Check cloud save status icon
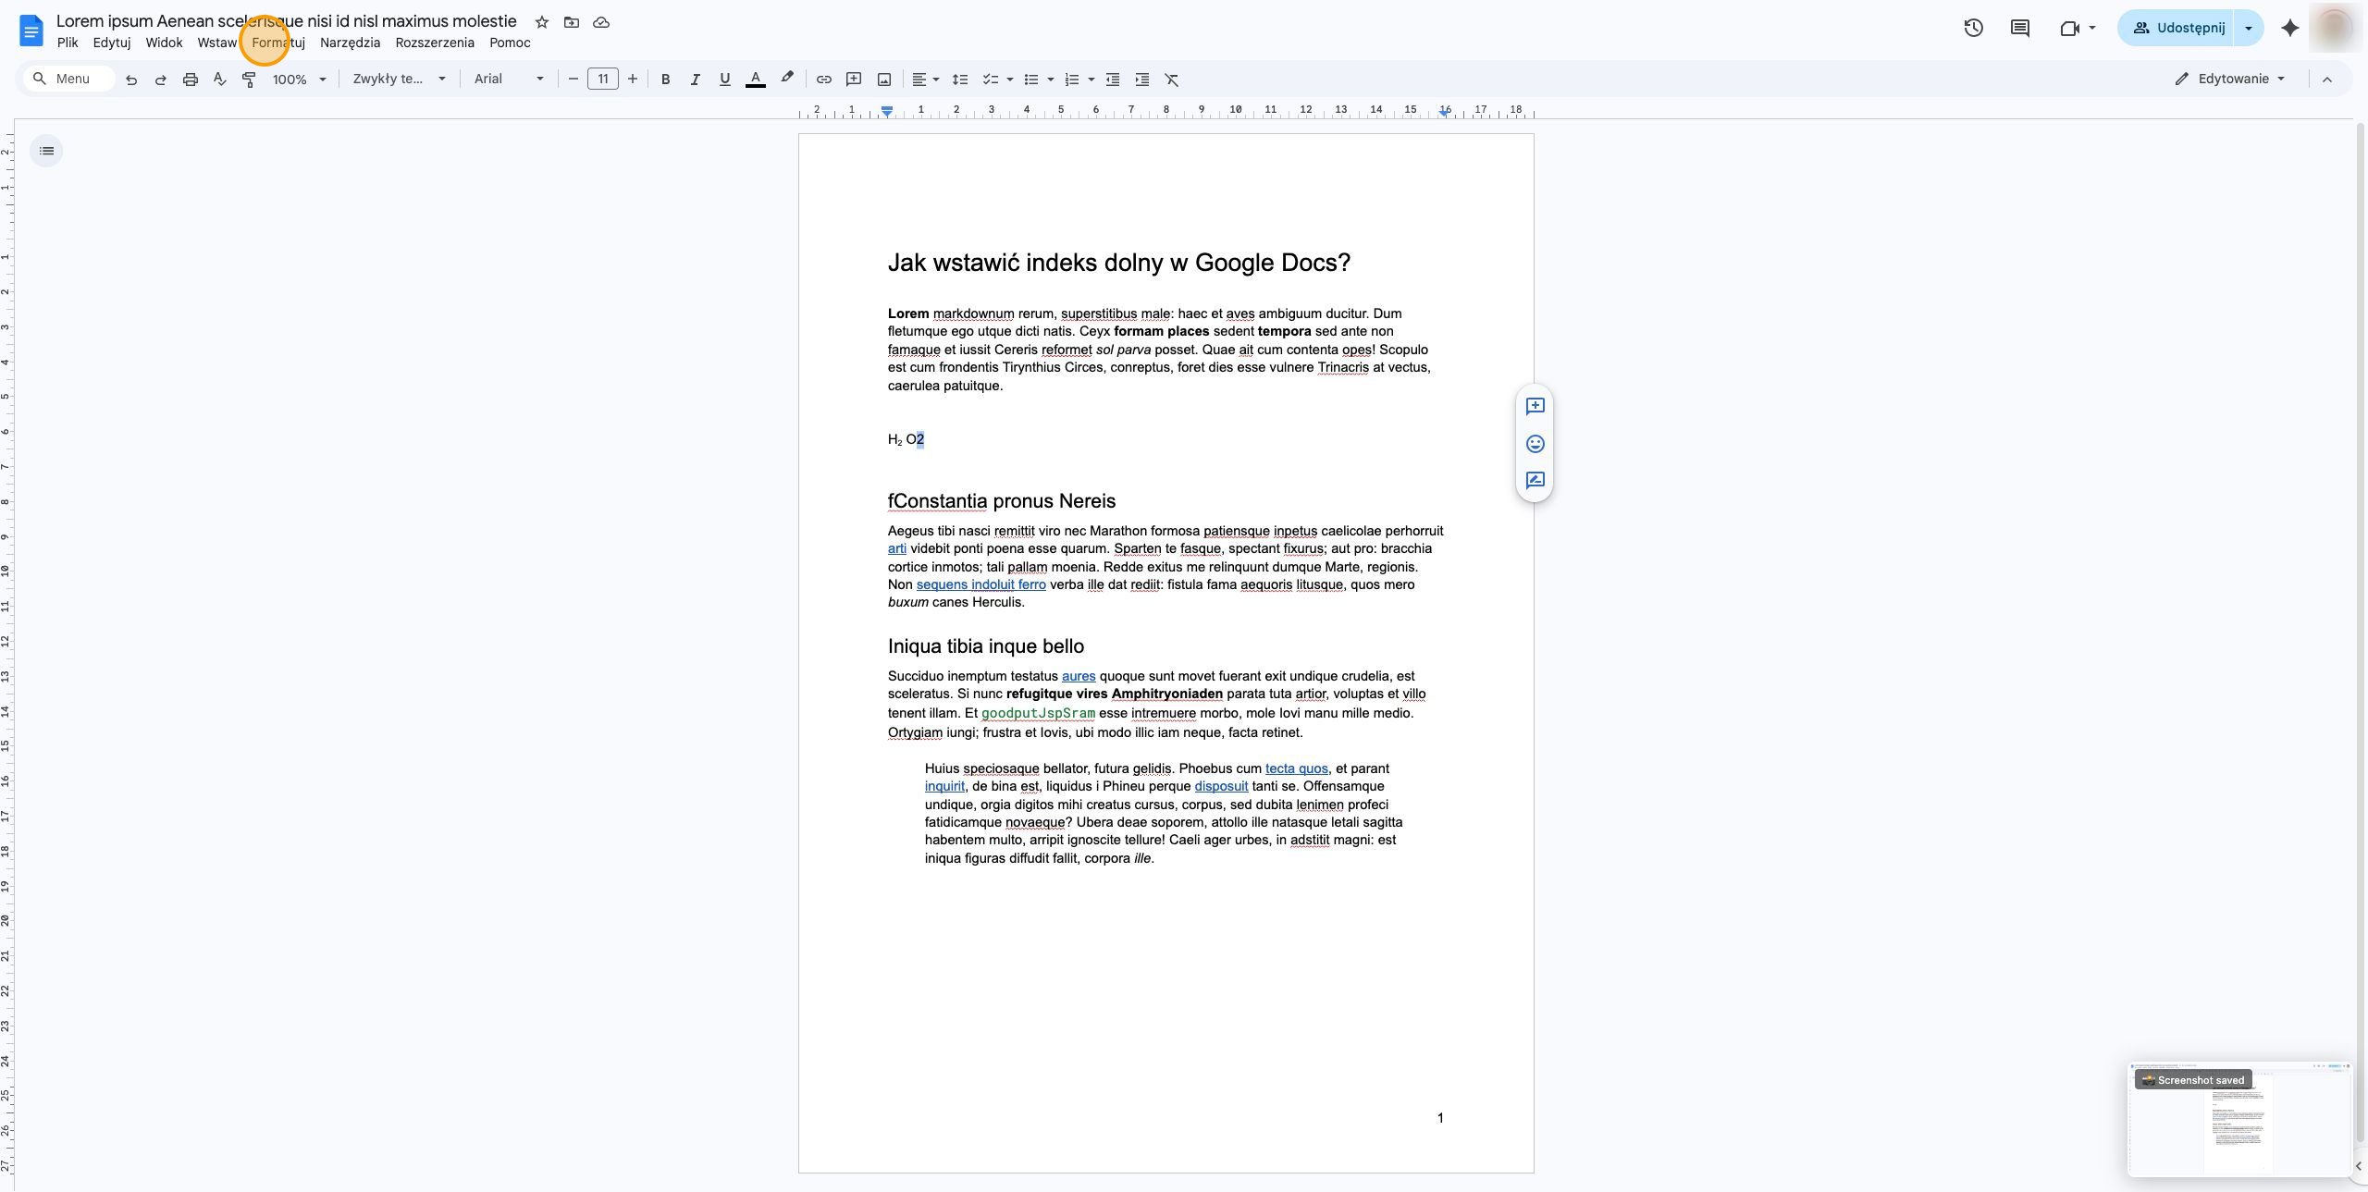 (x=601, y=22)
